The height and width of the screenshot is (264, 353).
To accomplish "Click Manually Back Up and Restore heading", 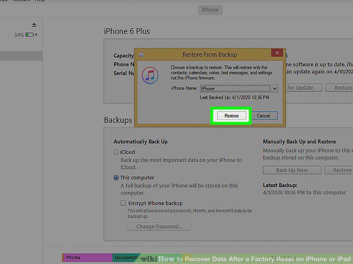I will coord(300,142).
